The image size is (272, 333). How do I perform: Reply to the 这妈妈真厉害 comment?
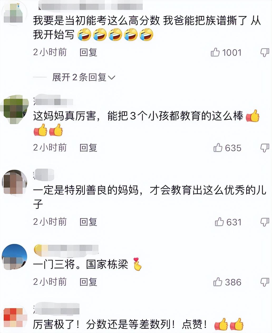[x=88, y=147]
